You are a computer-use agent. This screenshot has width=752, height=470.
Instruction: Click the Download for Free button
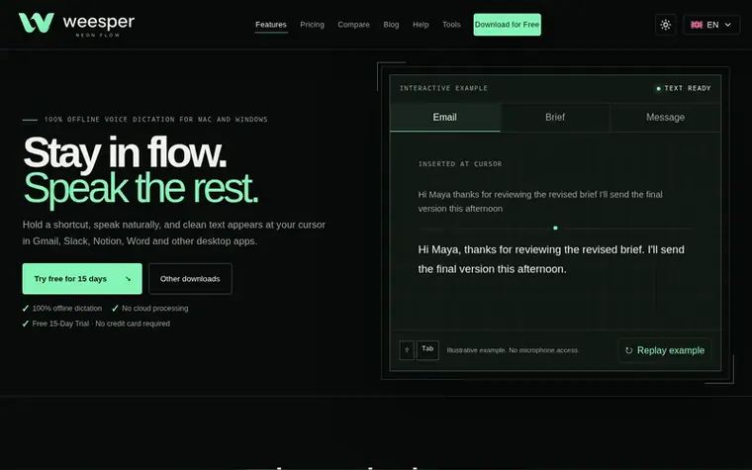click(x=507, y=25)
